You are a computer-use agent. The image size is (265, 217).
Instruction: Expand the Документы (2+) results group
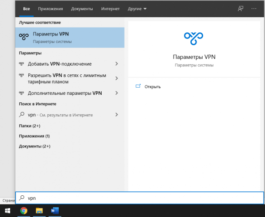tap(34, 146)
